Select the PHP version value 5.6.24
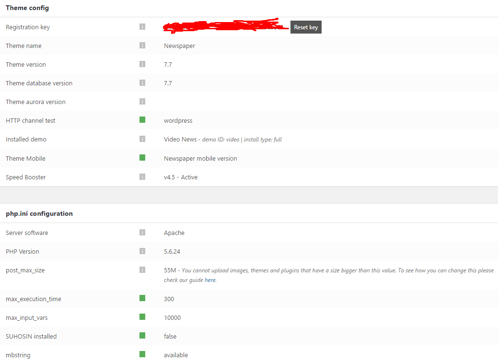Screen dimensions: 498x363 (x=172, y=251)
